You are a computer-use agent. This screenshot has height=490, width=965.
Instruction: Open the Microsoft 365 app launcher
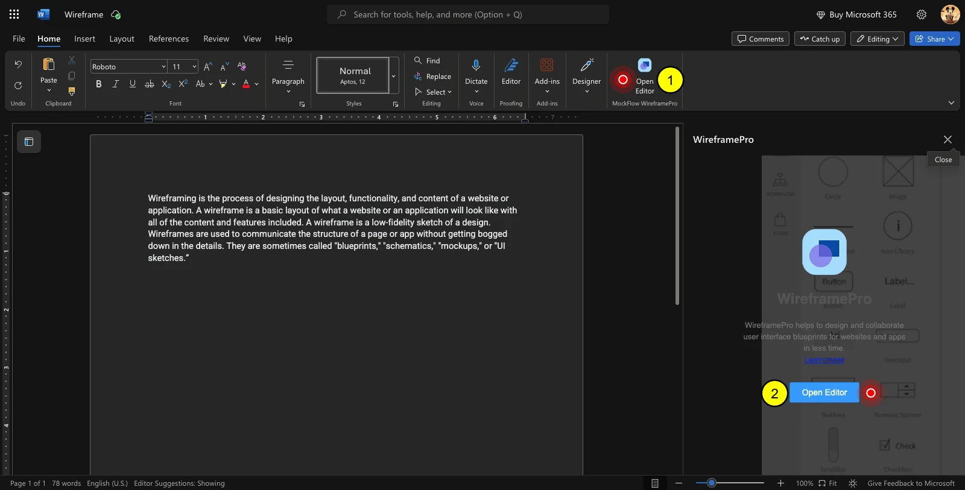(x=14, y=14)
